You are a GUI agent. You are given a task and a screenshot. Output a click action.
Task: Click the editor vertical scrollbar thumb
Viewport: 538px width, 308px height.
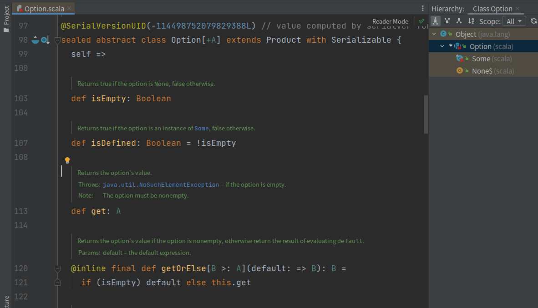[426, 114]
